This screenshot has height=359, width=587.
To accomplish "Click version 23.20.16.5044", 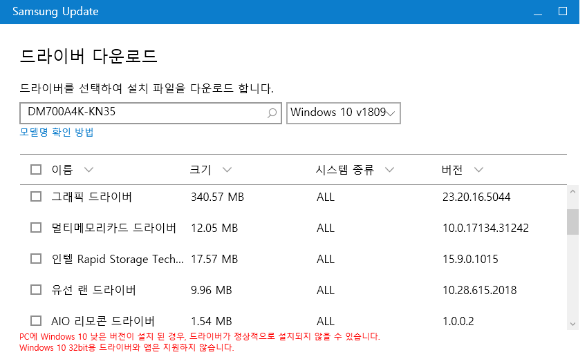I will tap(476, 197).
